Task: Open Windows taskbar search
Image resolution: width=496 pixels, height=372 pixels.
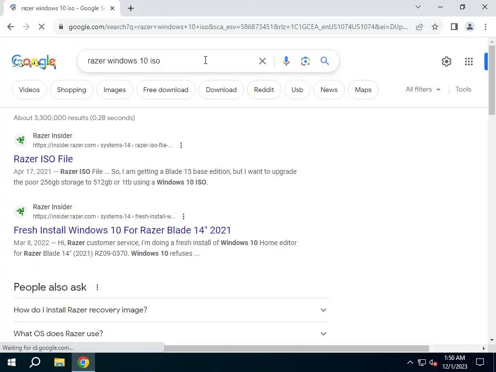Action: pyautogui.click(x=35, y=362)
